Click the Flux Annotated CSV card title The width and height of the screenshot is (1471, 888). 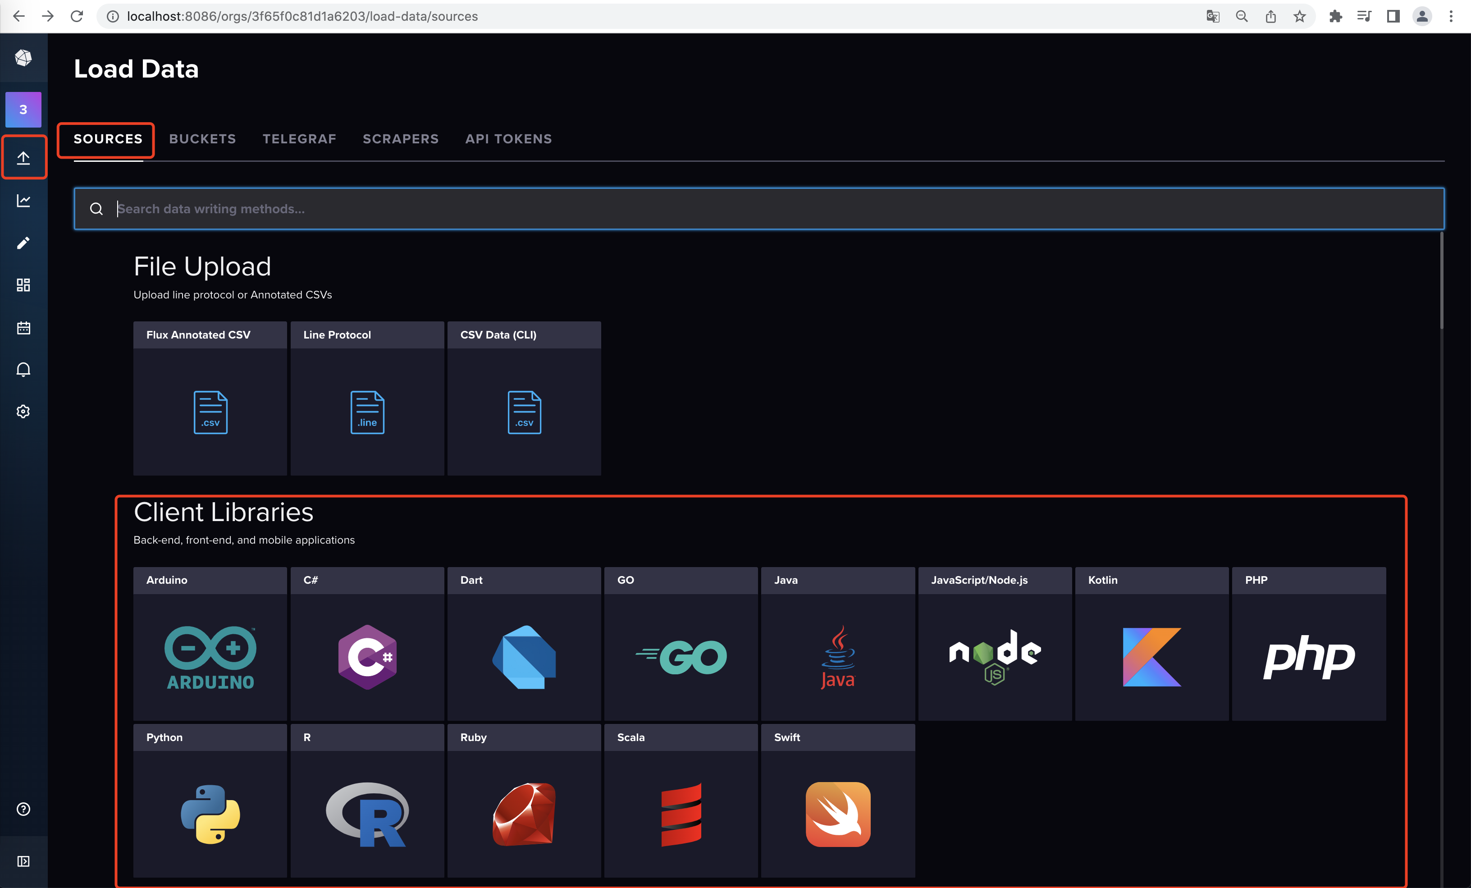coord(198,335)
